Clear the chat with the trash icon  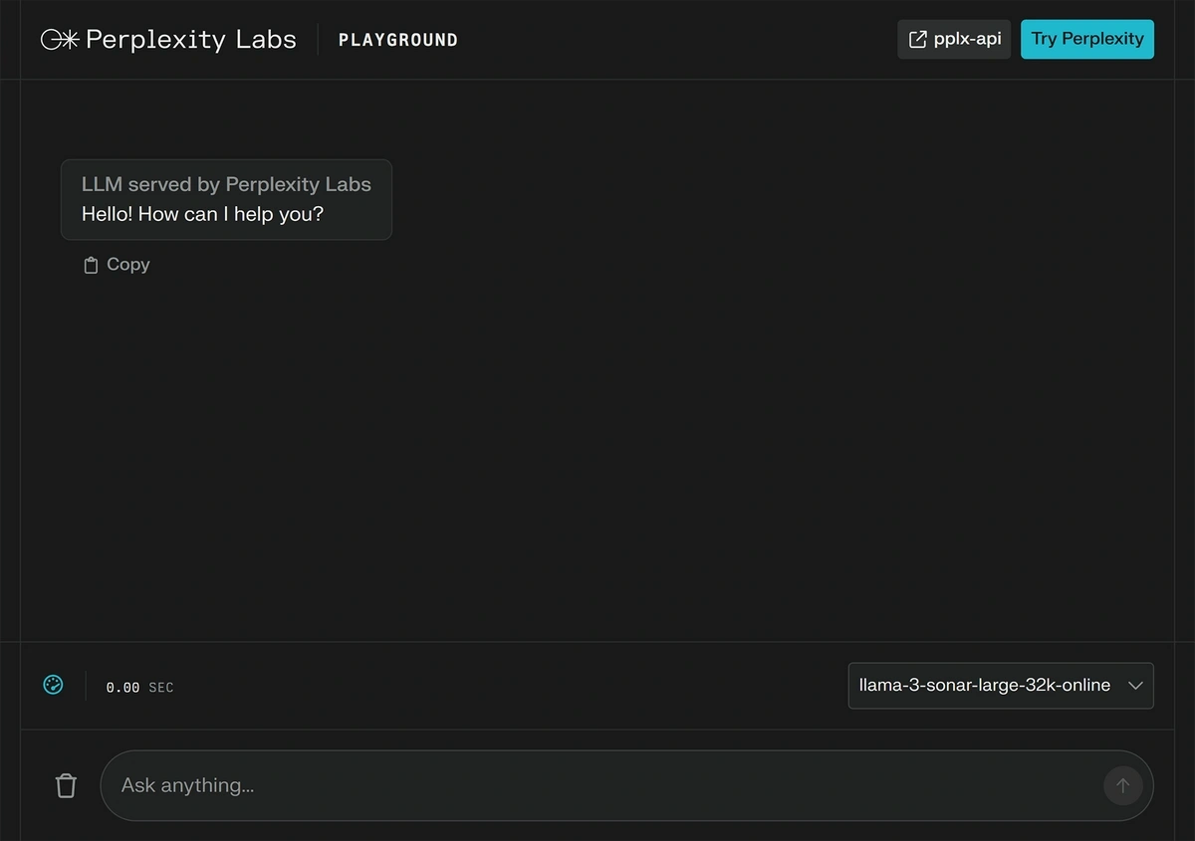point(66,785)
